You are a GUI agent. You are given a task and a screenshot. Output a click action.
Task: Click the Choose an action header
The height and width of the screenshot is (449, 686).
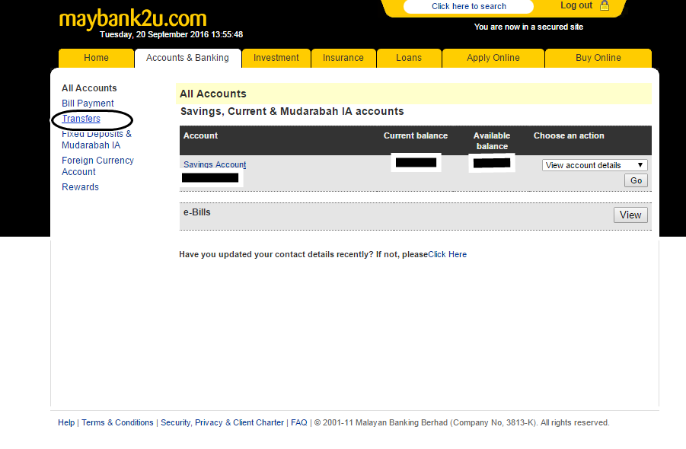point(569,136)
